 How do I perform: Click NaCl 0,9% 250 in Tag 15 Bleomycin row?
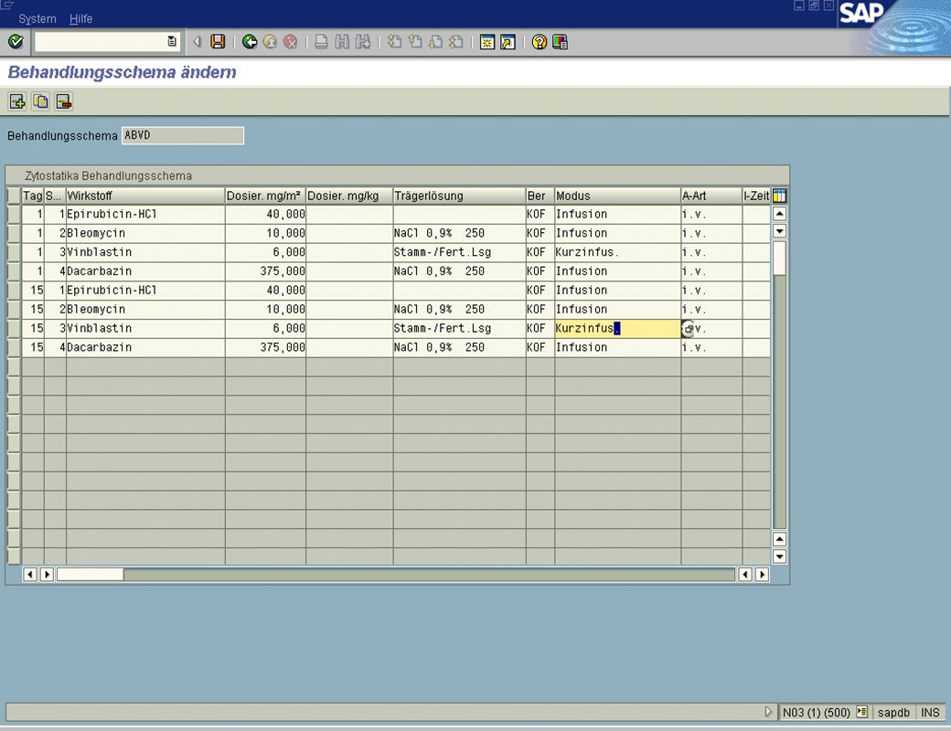tap(459, 310)
